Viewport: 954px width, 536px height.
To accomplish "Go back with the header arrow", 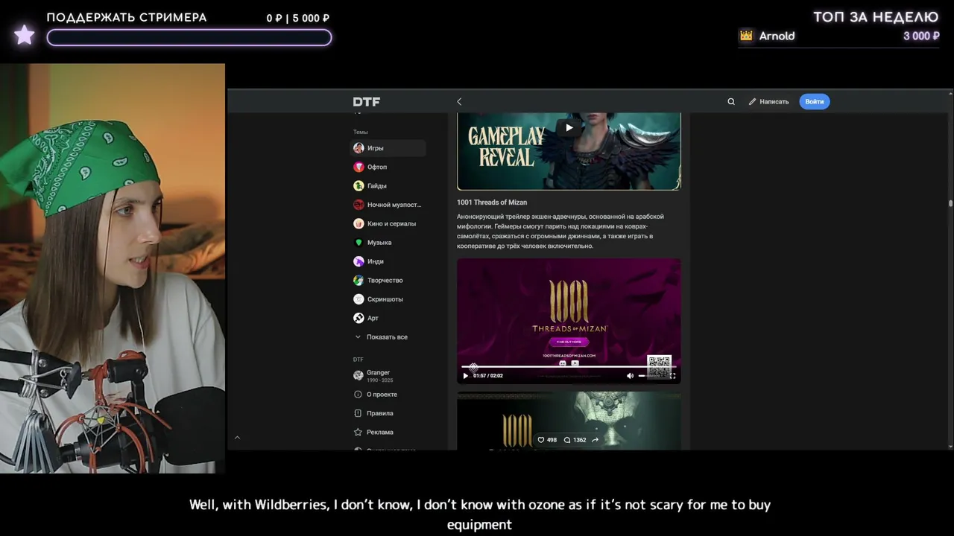I will pyautogui.click(x=459, y=102).
